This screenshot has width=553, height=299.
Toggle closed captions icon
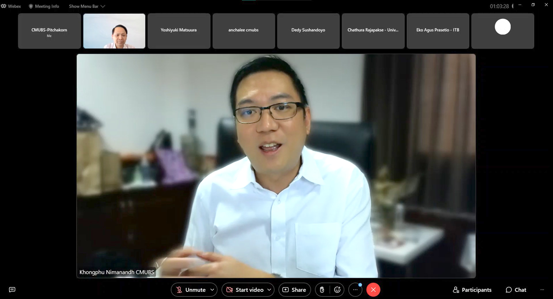[x=12, y=289]
